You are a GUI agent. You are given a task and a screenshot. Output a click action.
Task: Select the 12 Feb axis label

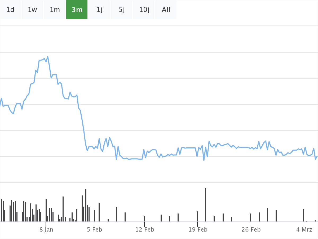[x=145, y=230]
